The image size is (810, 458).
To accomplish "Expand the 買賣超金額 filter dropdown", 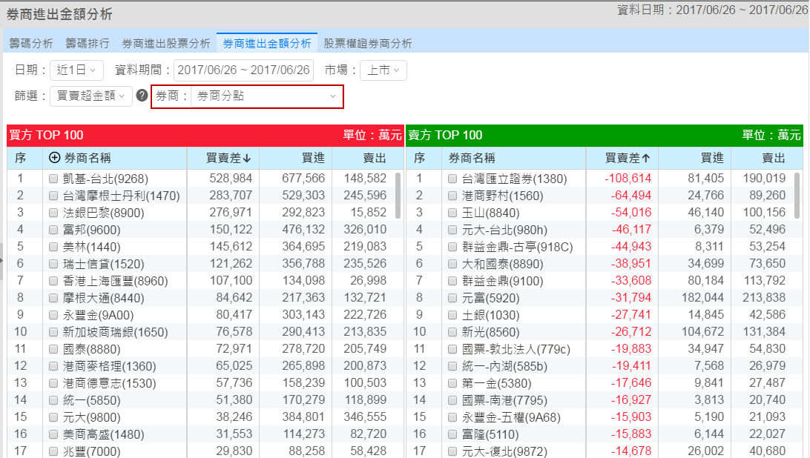I will click(91, 96).
